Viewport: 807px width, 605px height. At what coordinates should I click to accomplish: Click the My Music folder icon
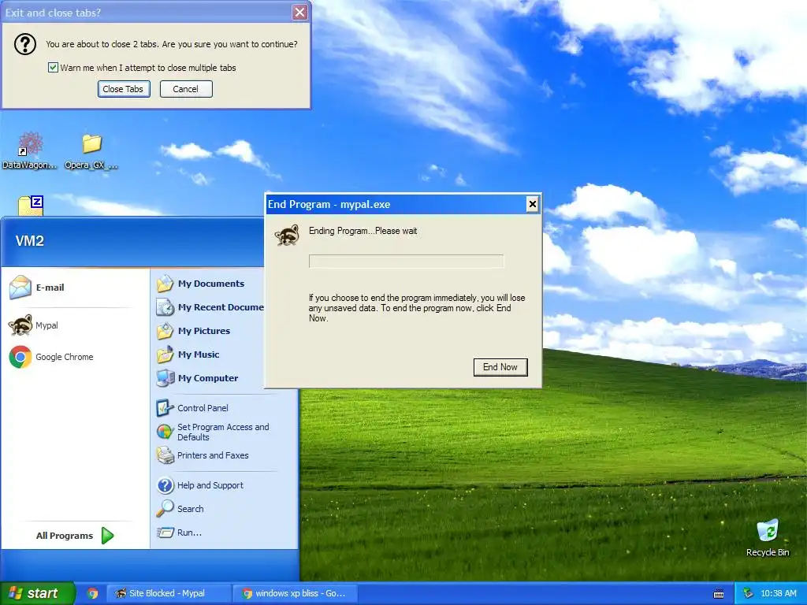(x=165, y=354)
